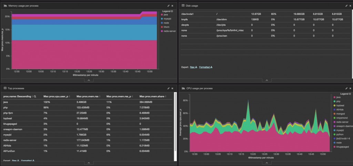Edit the Memory usage per process panel

point(168,6)
